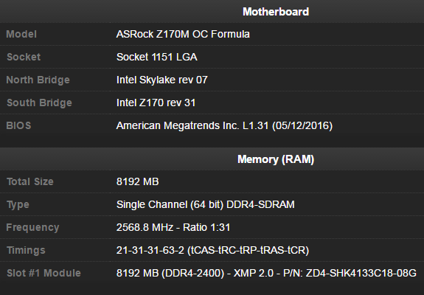Click the Total Size label
424x295 pixels.
tap(29, 181)
